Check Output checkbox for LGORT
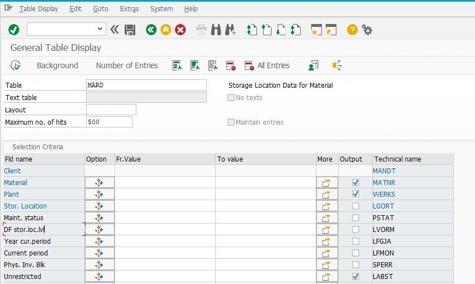The width and height of the screenshot is (475, 284). [x=355, y=206]
